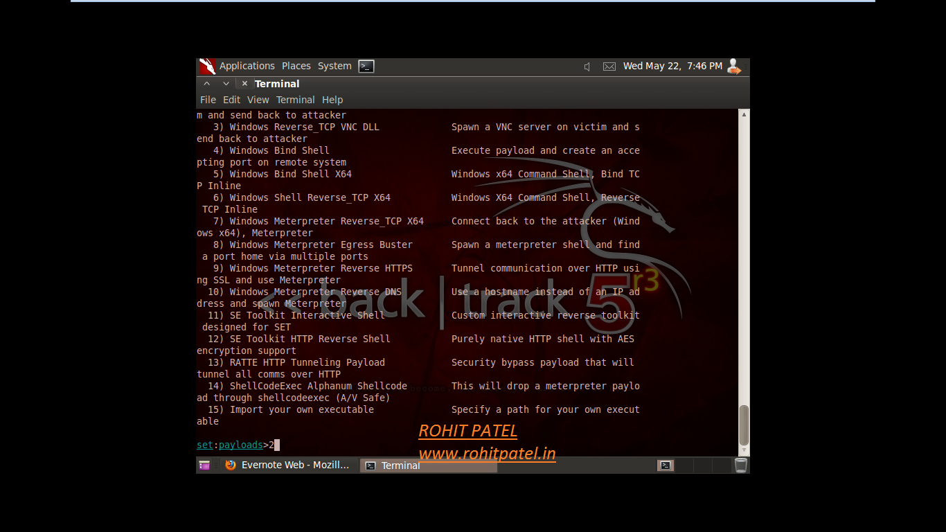
Task: Click '9) Windows Meterpreter Reverse HTTPS' line
Action: pos(313,268)
